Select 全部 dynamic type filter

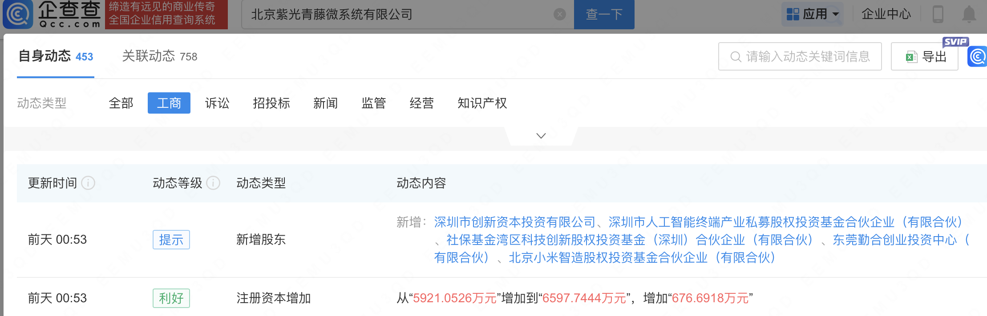[x=121, y=103]
